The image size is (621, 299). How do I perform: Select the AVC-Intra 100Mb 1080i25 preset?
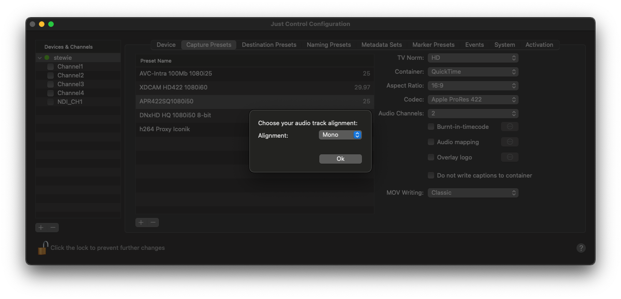[254, 74]
